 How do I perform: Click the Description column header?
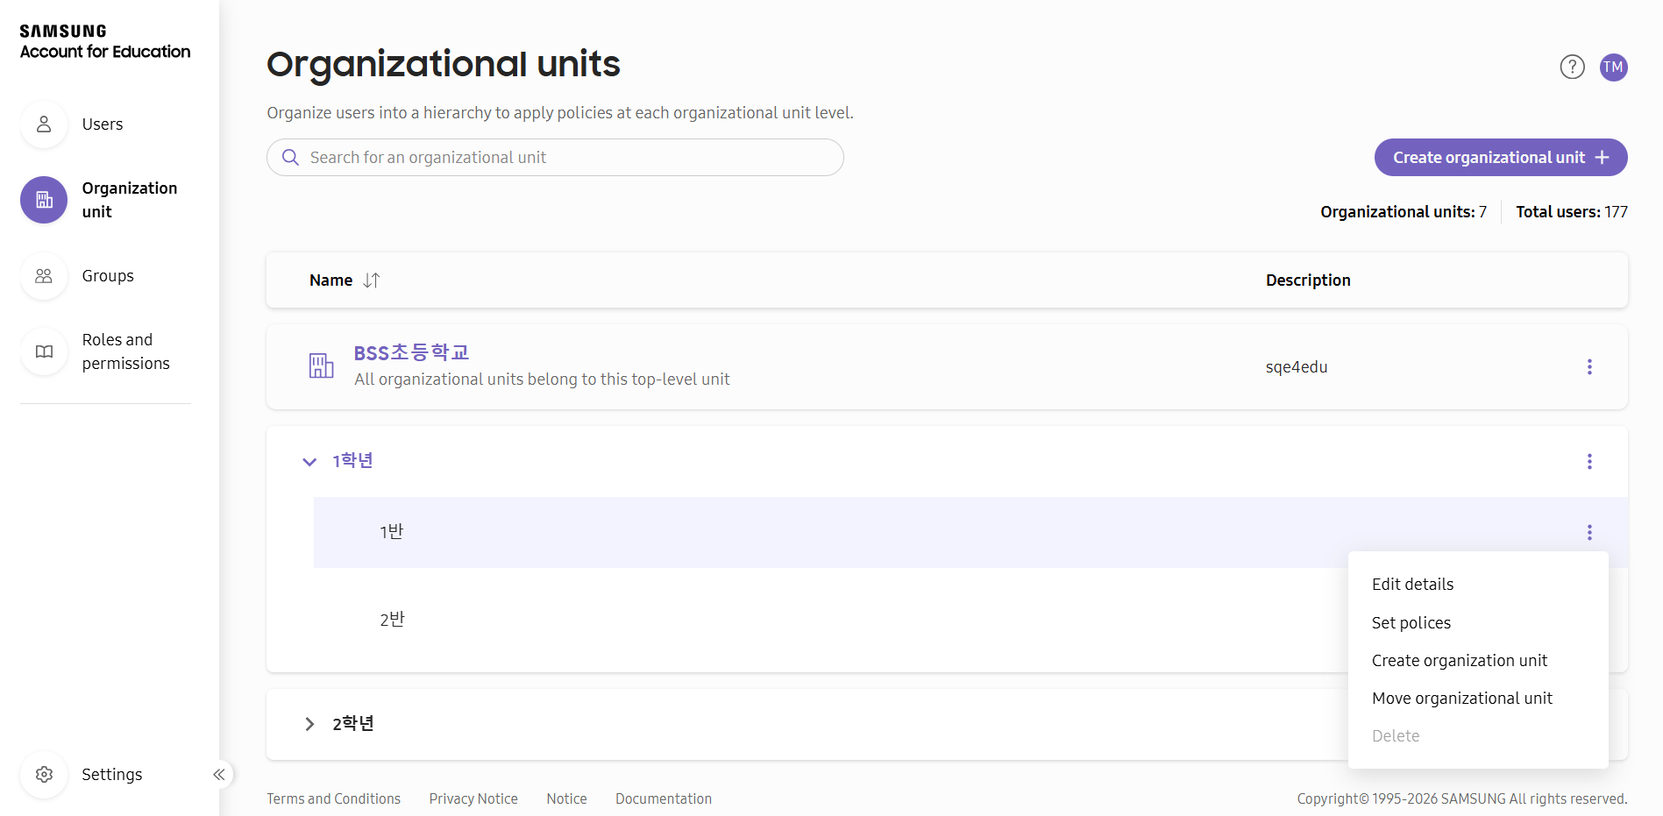(x=1308, y=280)
